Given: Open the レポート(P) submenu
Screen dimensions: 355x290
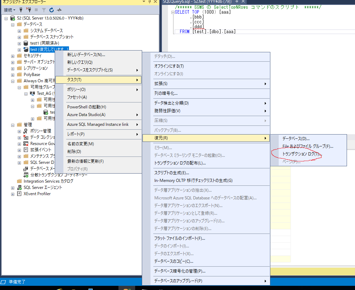Looking at the screenshot, I should (x=99, y=134).
